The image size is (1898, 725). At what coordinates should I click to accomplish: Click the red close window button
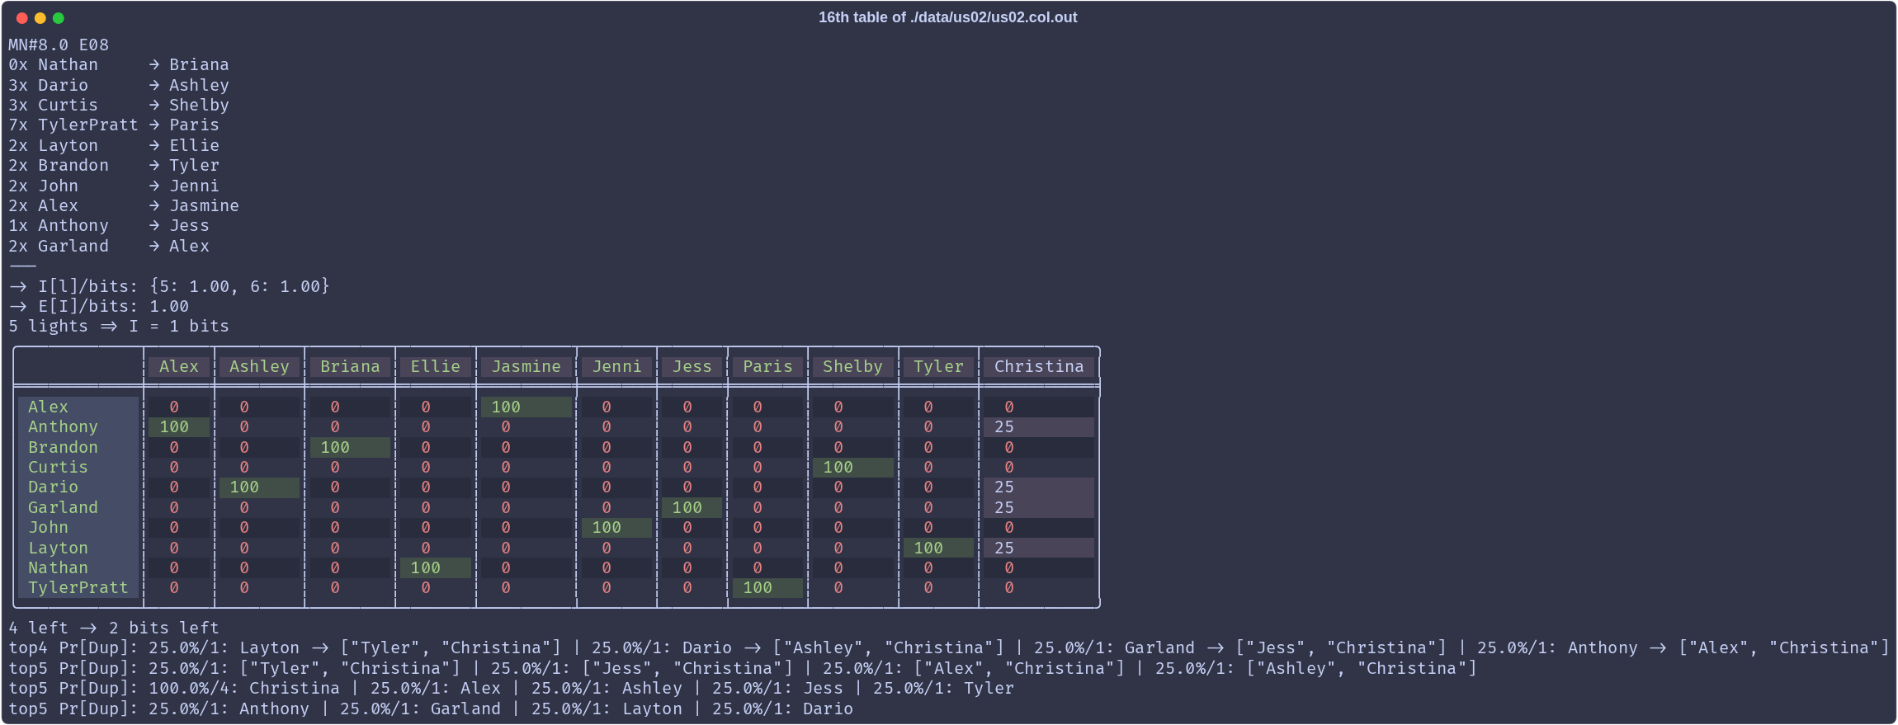tap(21, 18)
